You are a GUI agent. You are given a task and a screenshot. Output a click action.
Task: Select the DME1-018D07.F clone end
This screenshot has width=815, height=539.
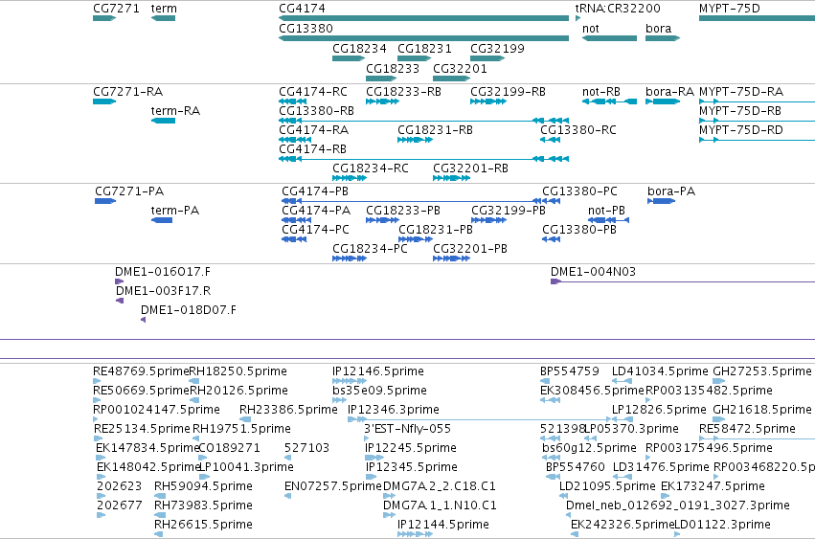pos(143,320)
